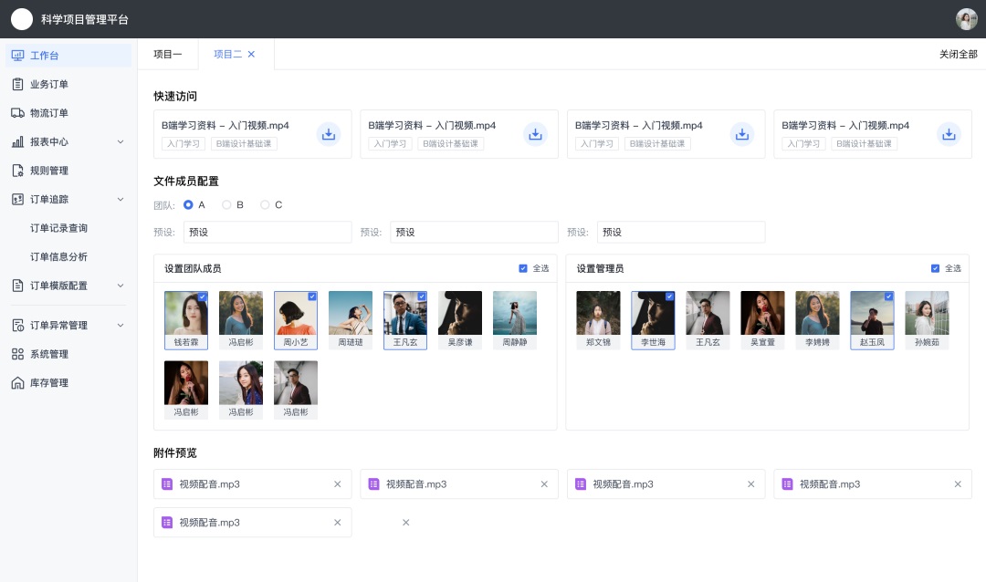
Task: Click the 订单模版配置 file icon
Action: point(17,286)
